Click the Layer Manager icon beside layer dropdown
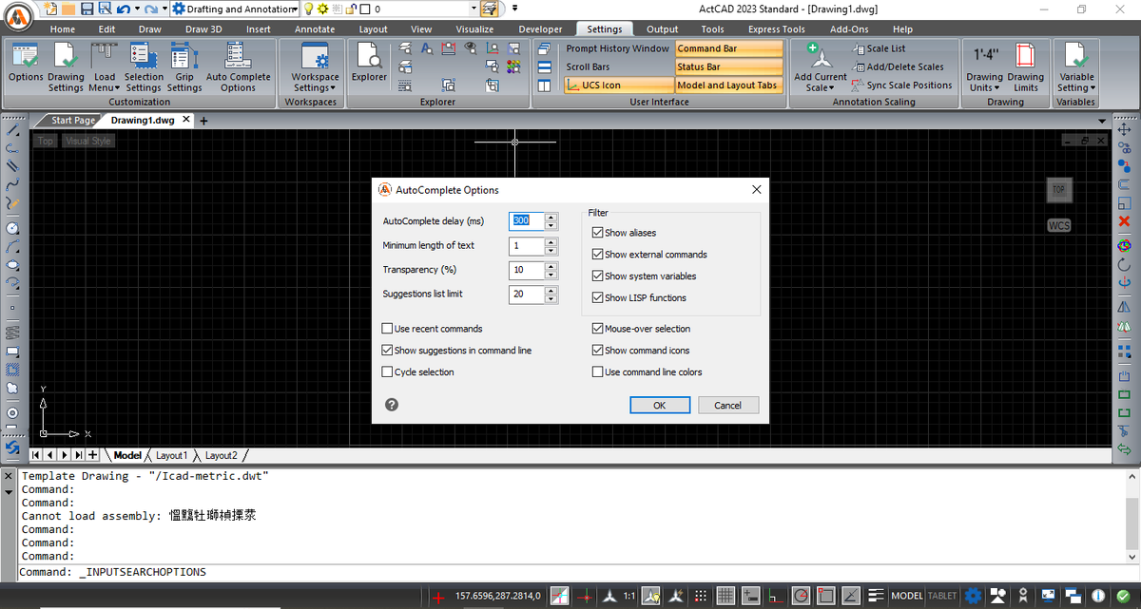This screenshot has height=609, width=1141. tap(490, 9)
